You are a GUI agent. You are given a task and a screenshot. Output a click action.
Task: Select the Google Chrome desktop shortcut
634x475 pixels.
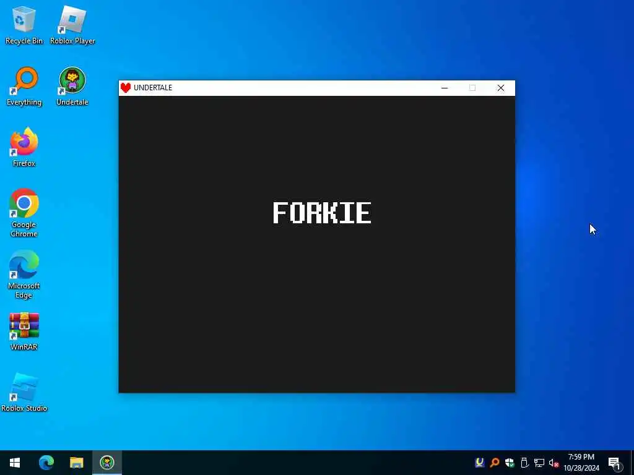(24, 213)
